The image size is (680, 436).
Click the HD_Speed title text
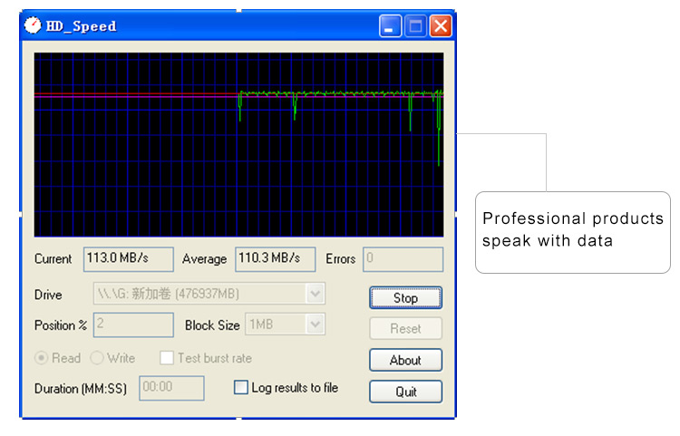tap(81, 26)
